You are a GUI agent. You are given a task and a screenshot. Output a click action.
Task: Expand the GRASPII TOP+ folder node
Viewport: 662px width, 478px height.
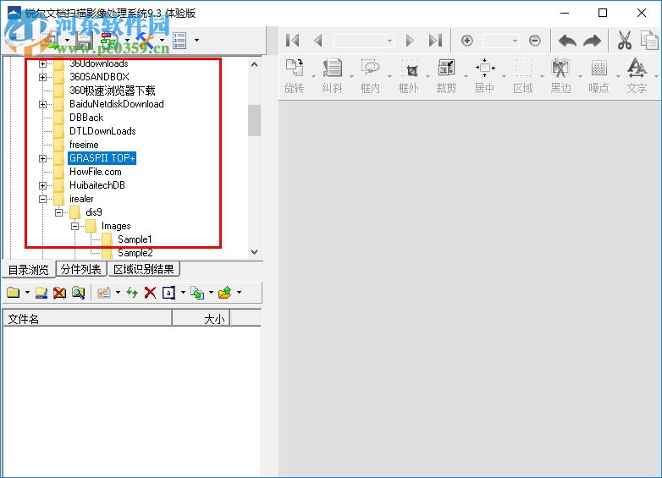pyautogui.click(x=42, y=159)
